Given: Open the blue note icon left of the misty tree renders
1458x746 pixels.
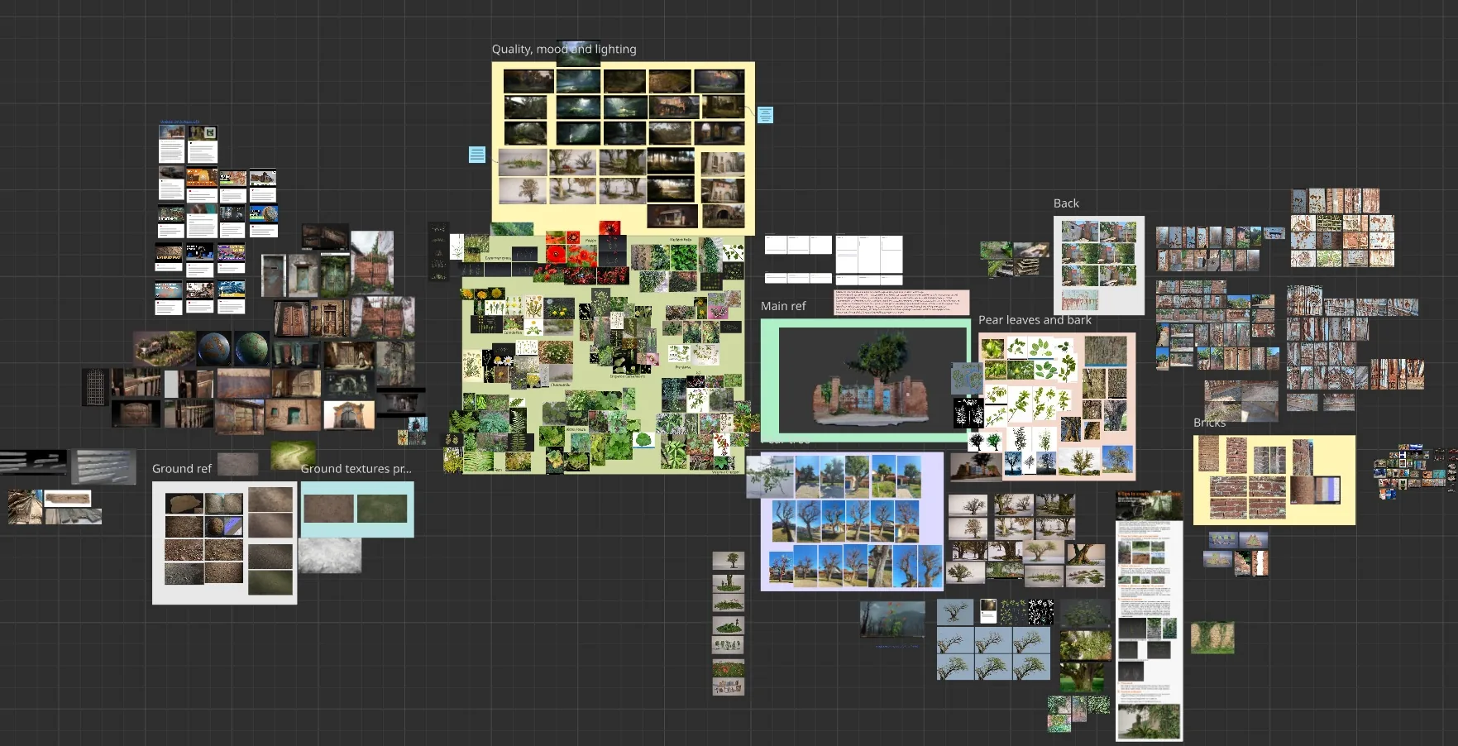Looking at the screenshot, I should (477, 155).
